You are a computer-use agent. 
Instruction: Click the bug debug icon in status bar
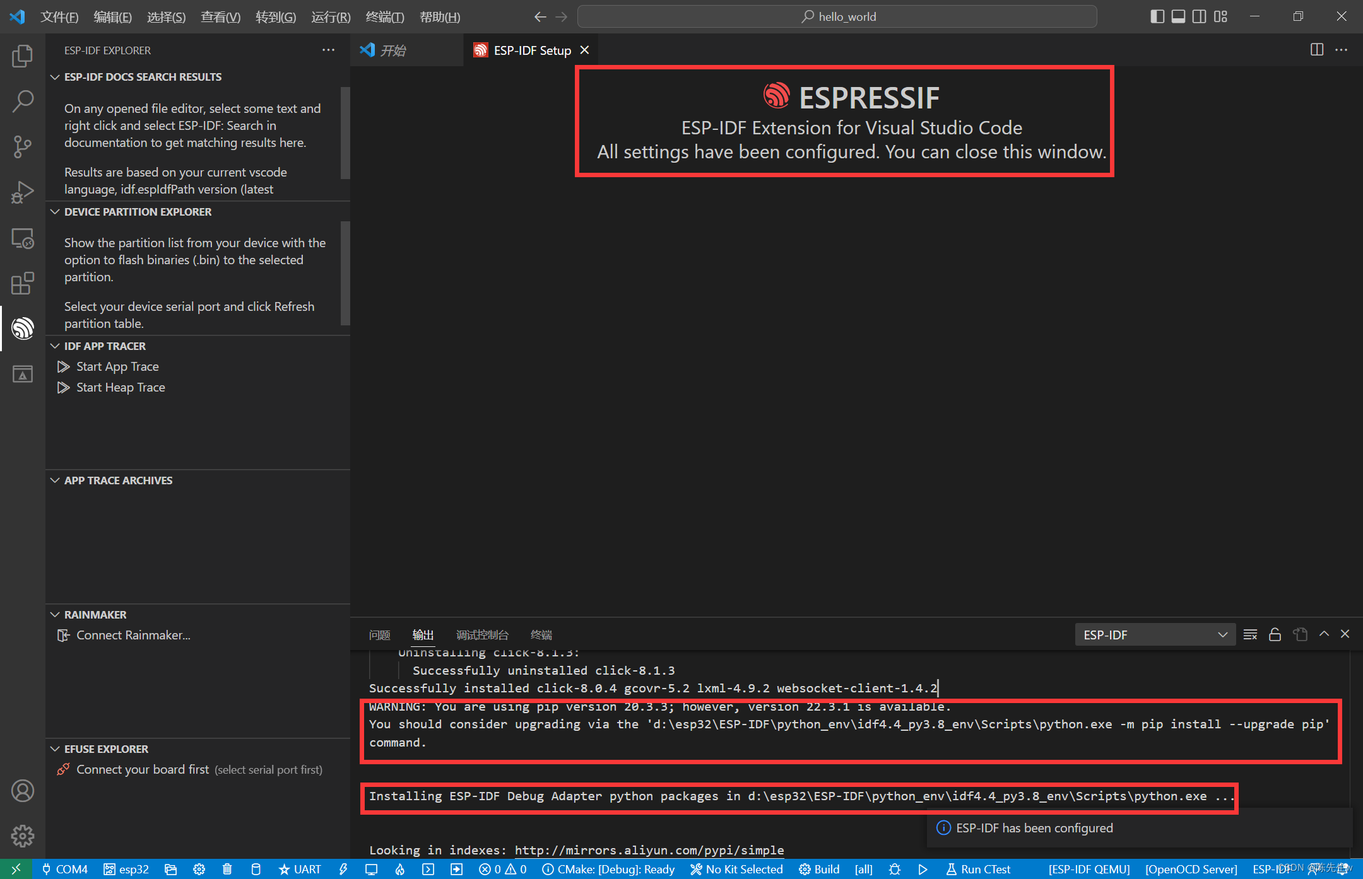click(x=895, y=869)
